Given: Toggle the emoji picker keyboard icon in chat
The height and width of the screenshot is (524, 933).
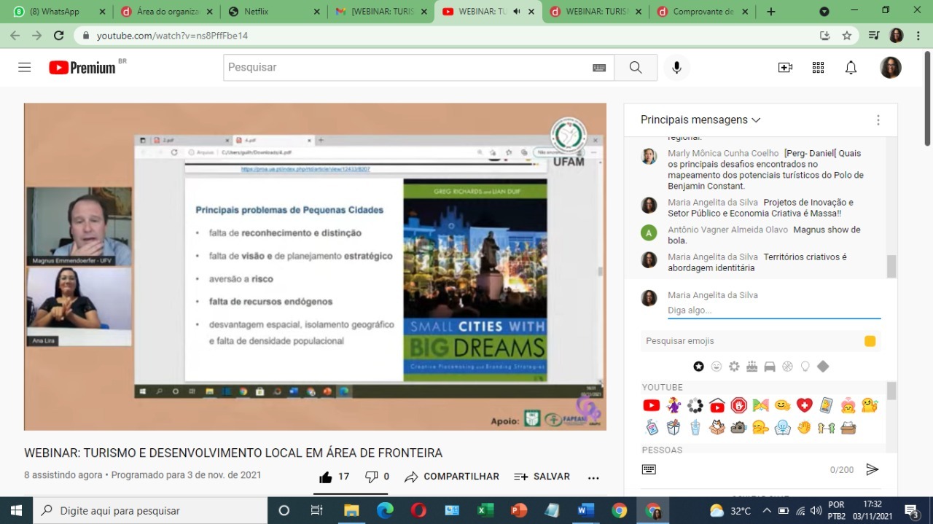Looking at the screenshot, I should pos(649,469).
